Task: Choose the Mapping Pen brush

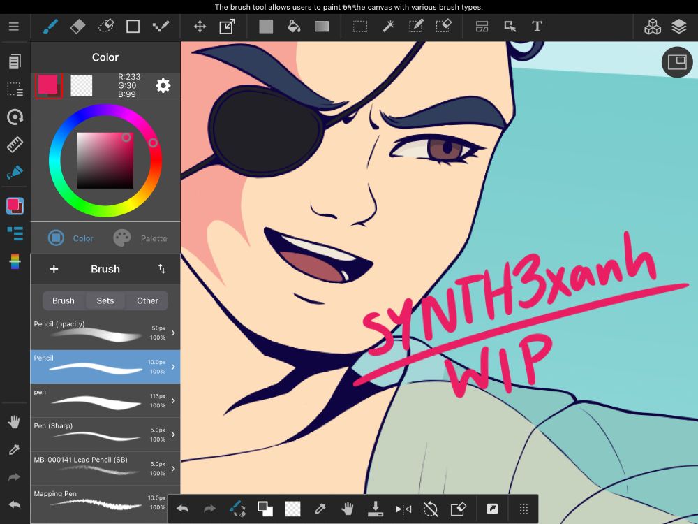Action: click(x=99, y=502)
